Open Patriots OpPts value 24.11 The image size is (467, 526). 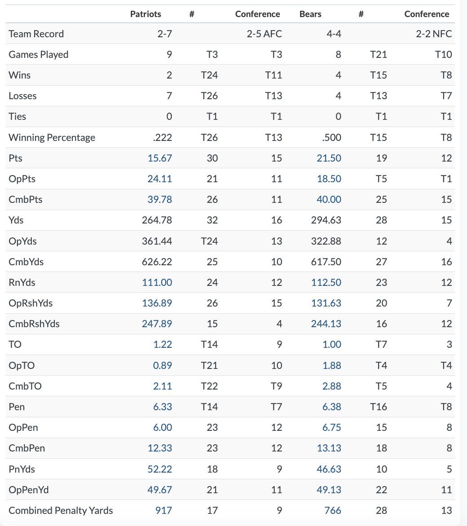click(x=159, y=179)
